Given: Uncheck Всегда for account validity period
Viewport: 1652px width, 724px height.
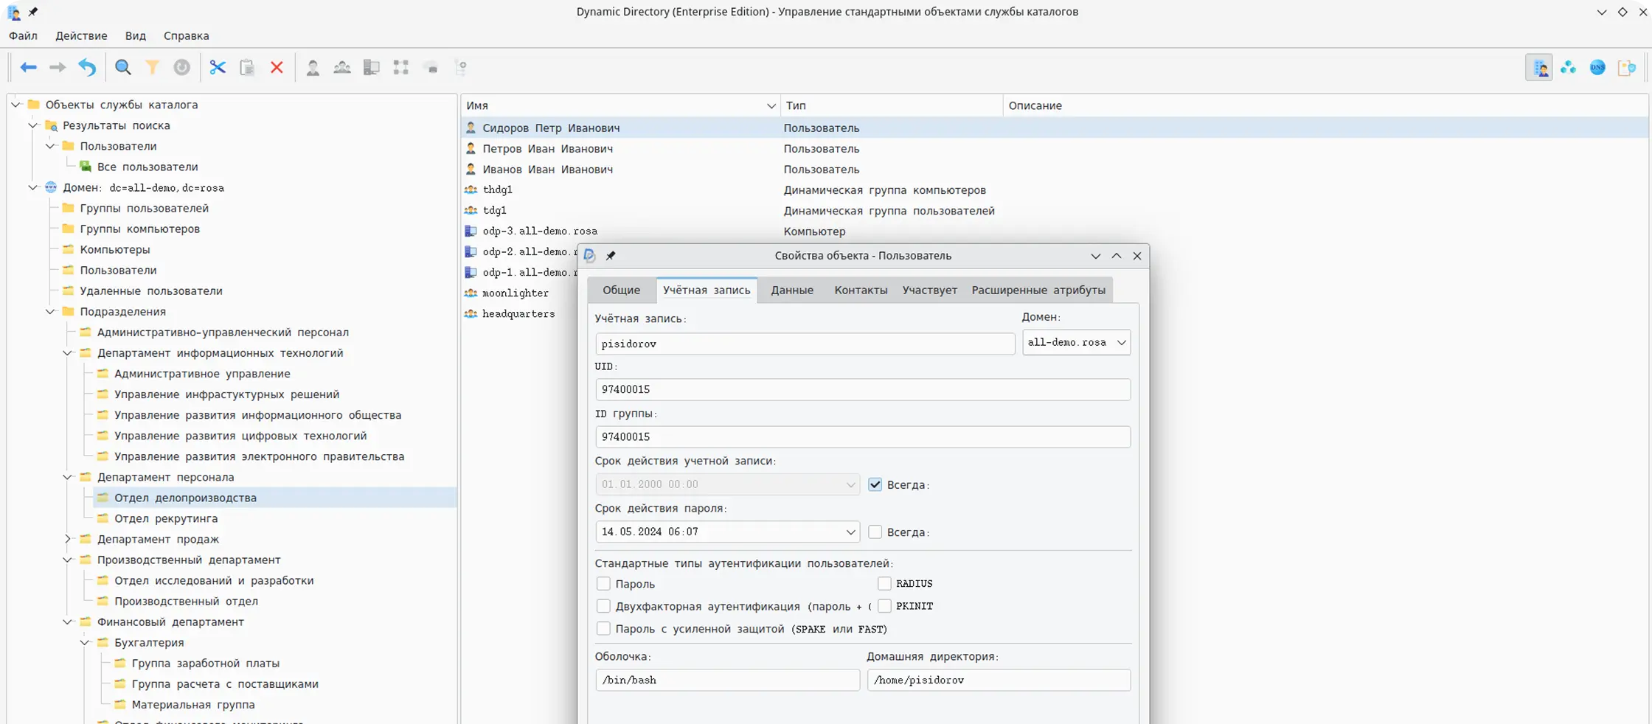Looking at the screenshot, I should tap(875, 484).
